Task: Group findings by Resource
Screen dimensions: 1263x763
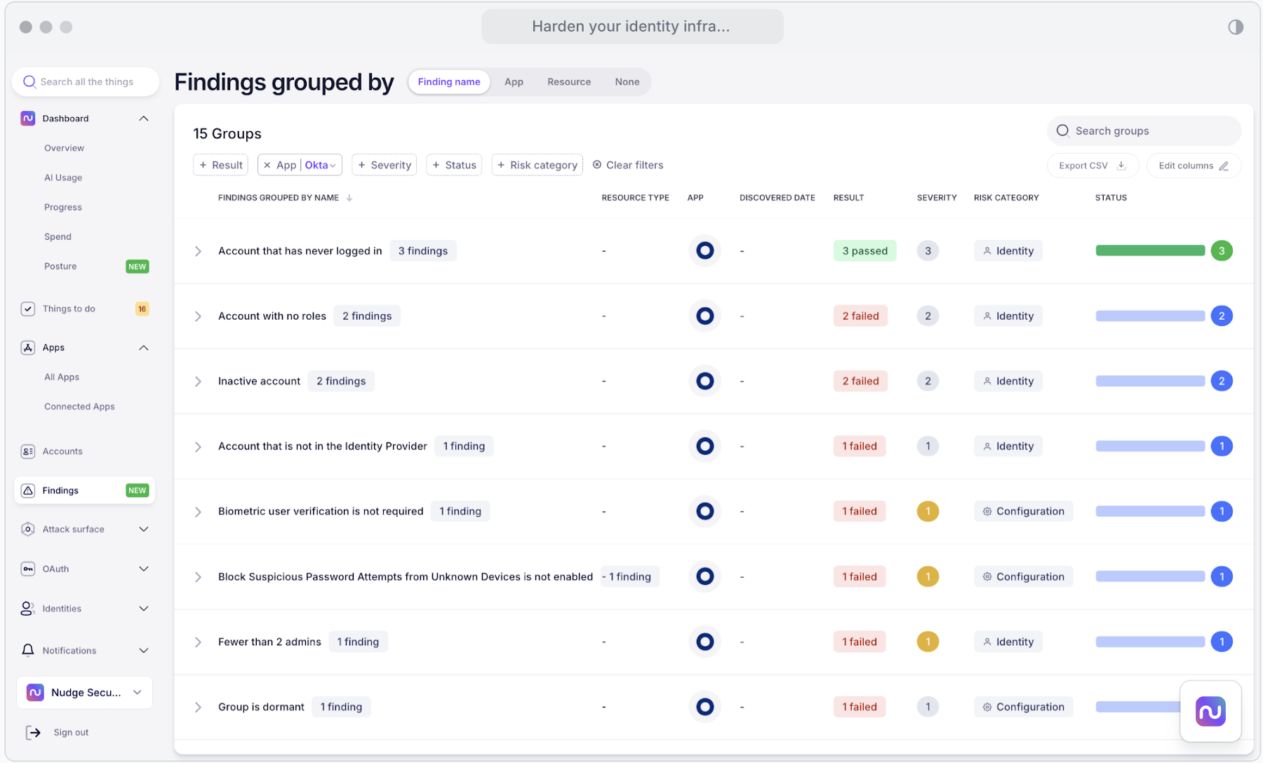Action: pyautogui.click(x=568, y=82)
